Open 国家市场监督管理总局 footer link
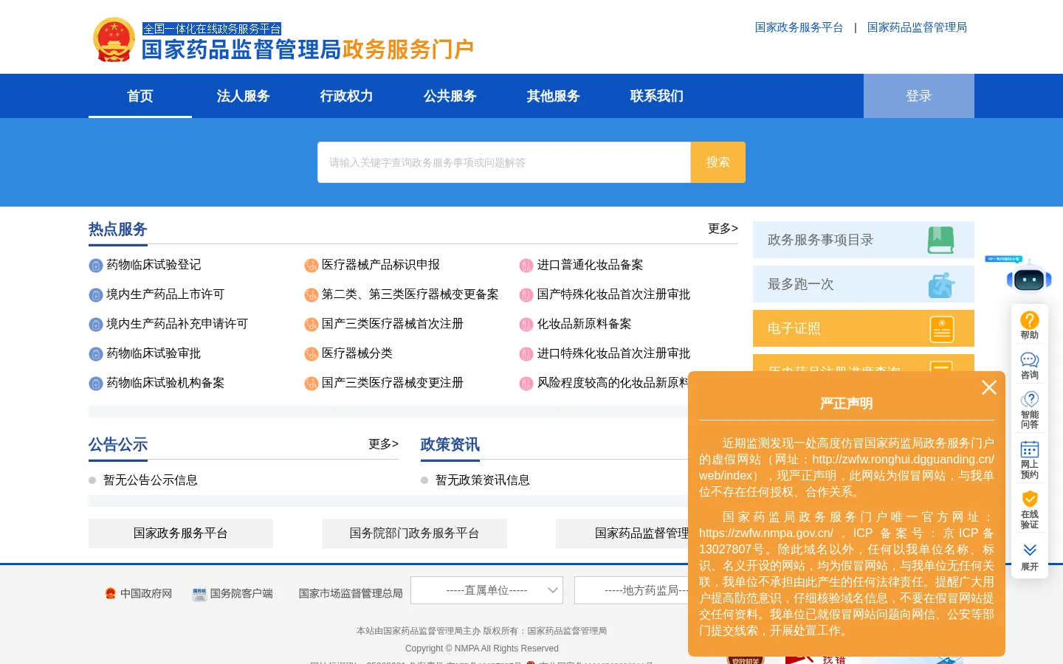This screenshot has width=1063, height=664. 351,593
